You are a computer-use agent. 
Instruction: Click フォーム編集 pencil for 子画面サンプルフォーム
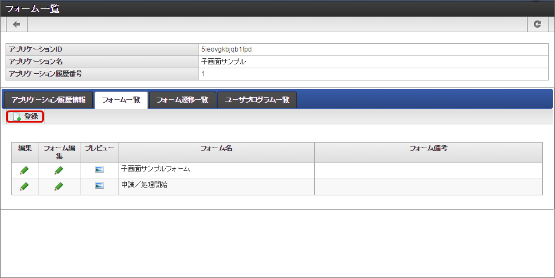click(59, 170)
